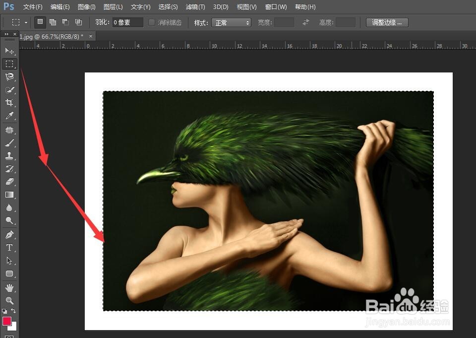Click the 高度 height field
Viewport: 476px width, 338px height.
[x=346, y=22]
